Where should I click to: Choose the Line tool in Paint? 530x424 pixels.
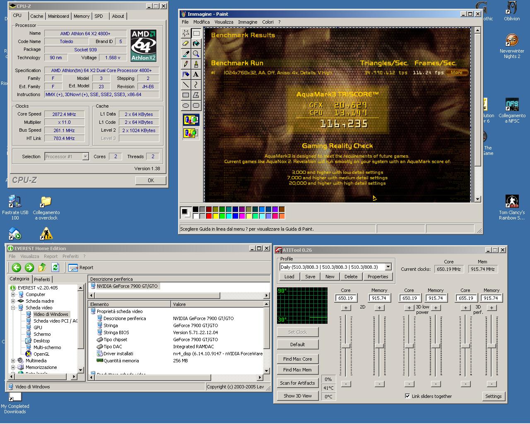pos(186,85)
